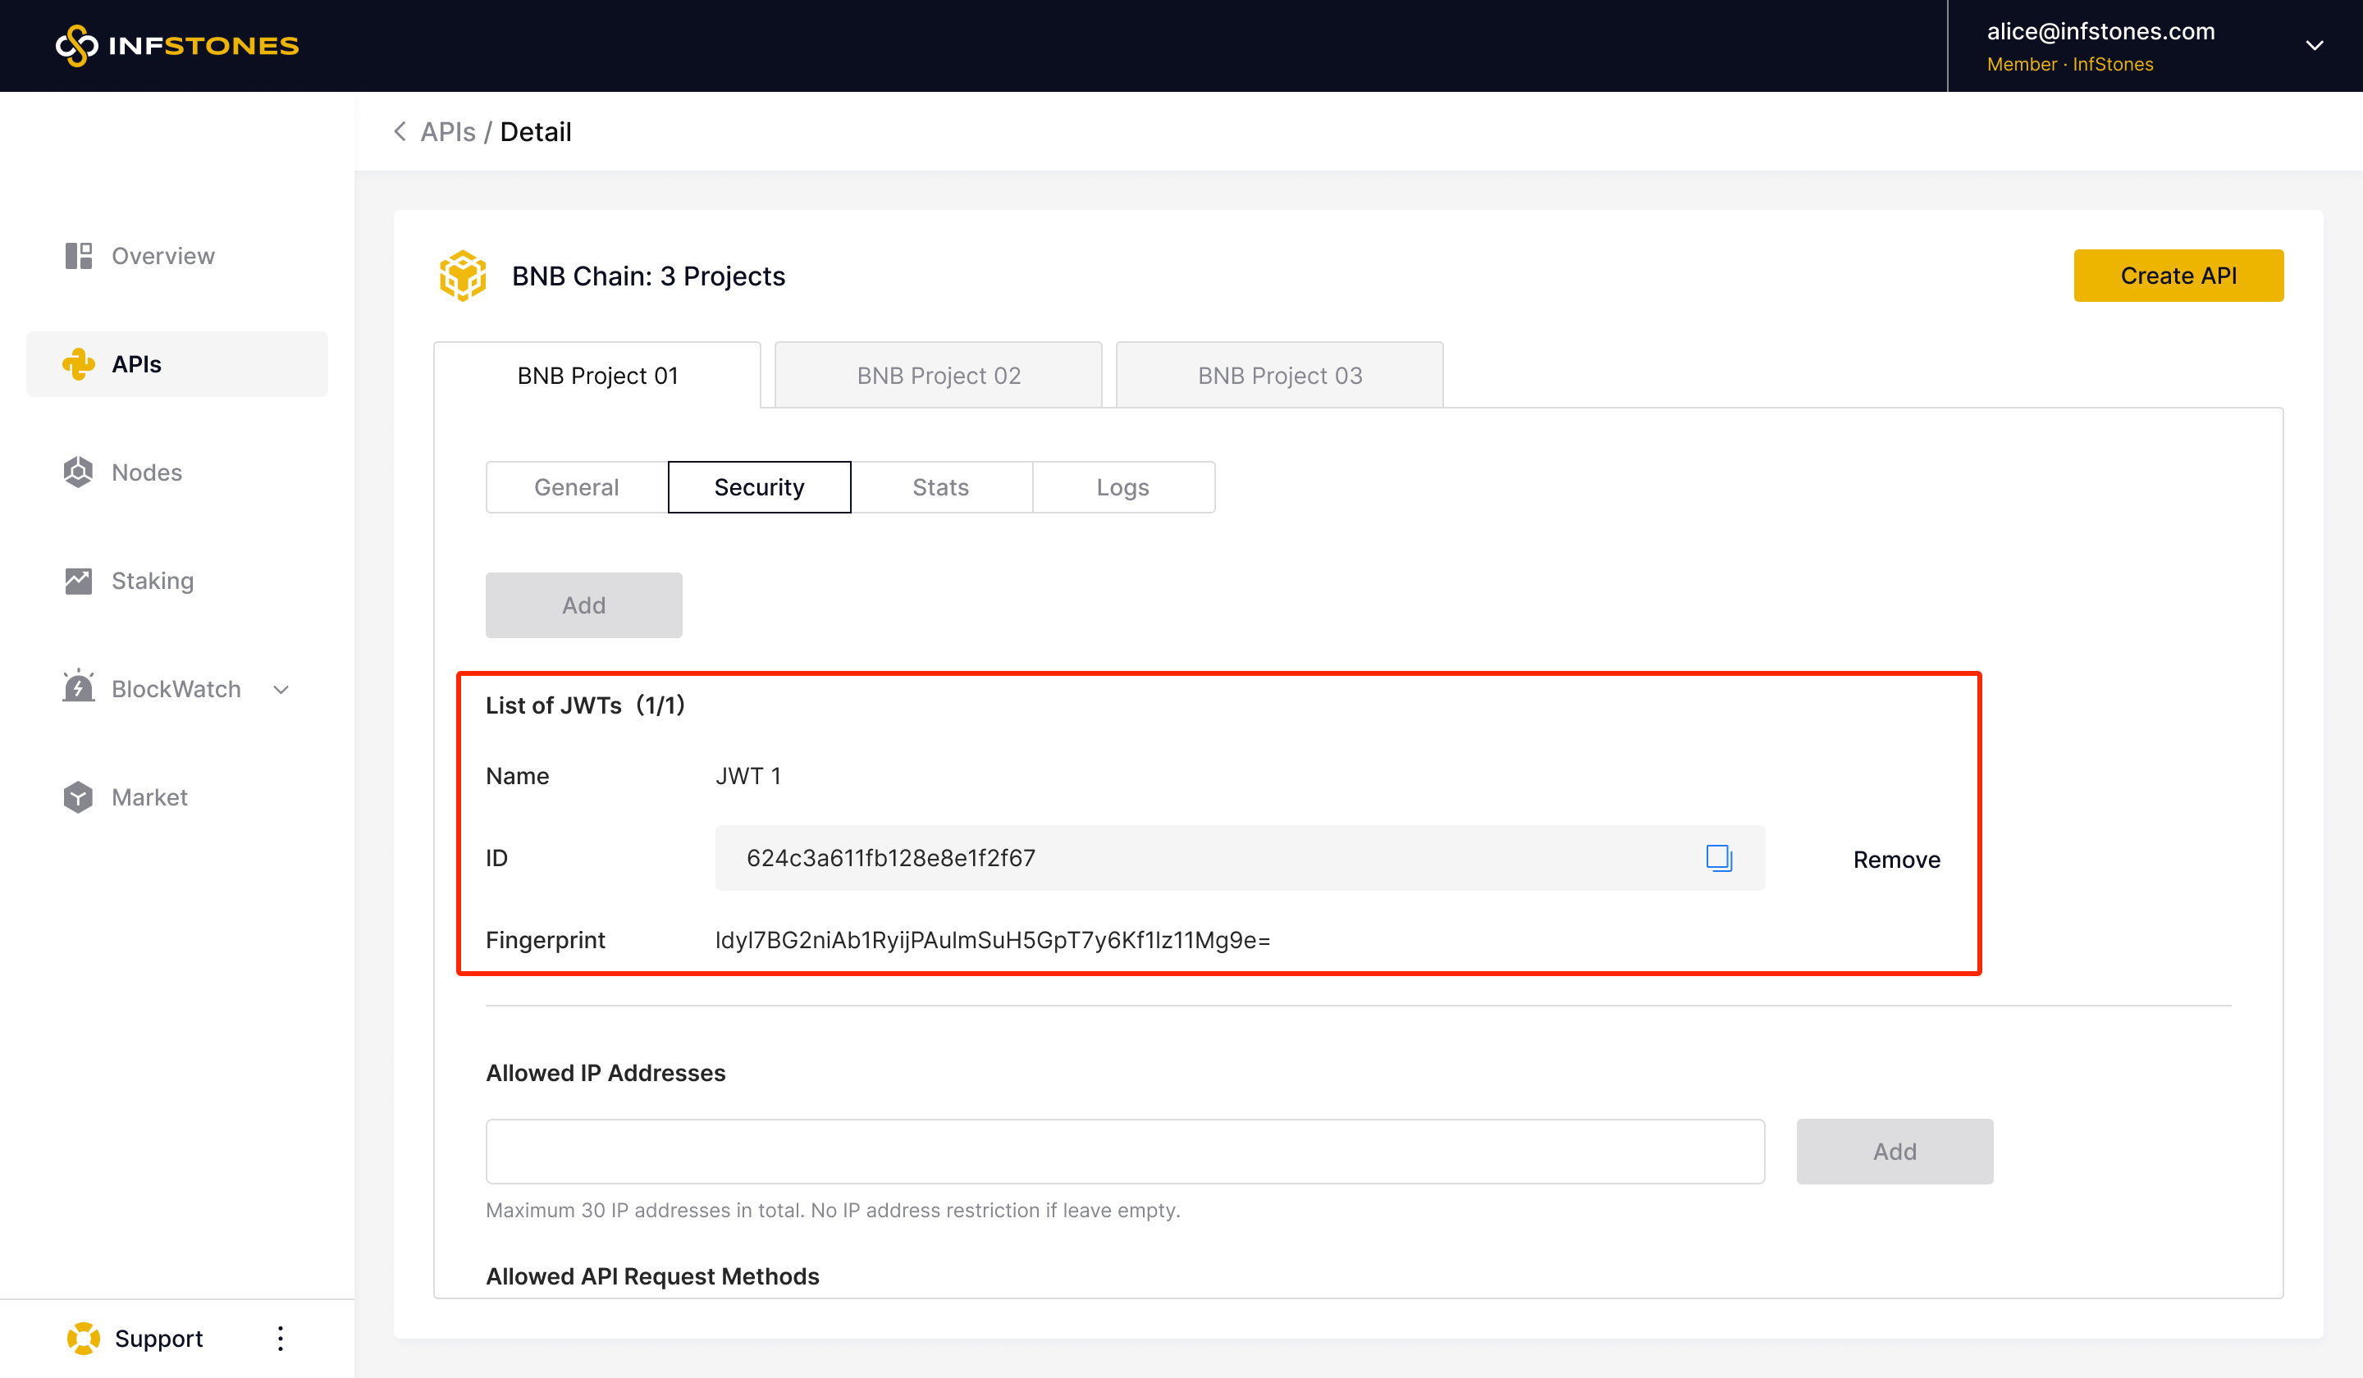Click the Nodes hexagon icon

(x=79, y=472)
